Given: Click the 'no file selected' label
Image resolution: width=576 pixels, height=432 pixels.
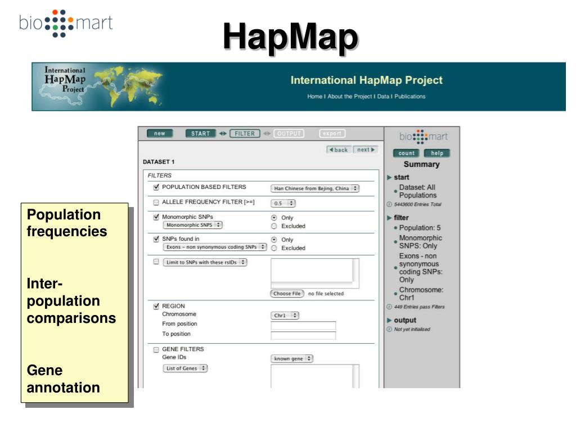Looking at the screenshot, I should coord(326,294).
